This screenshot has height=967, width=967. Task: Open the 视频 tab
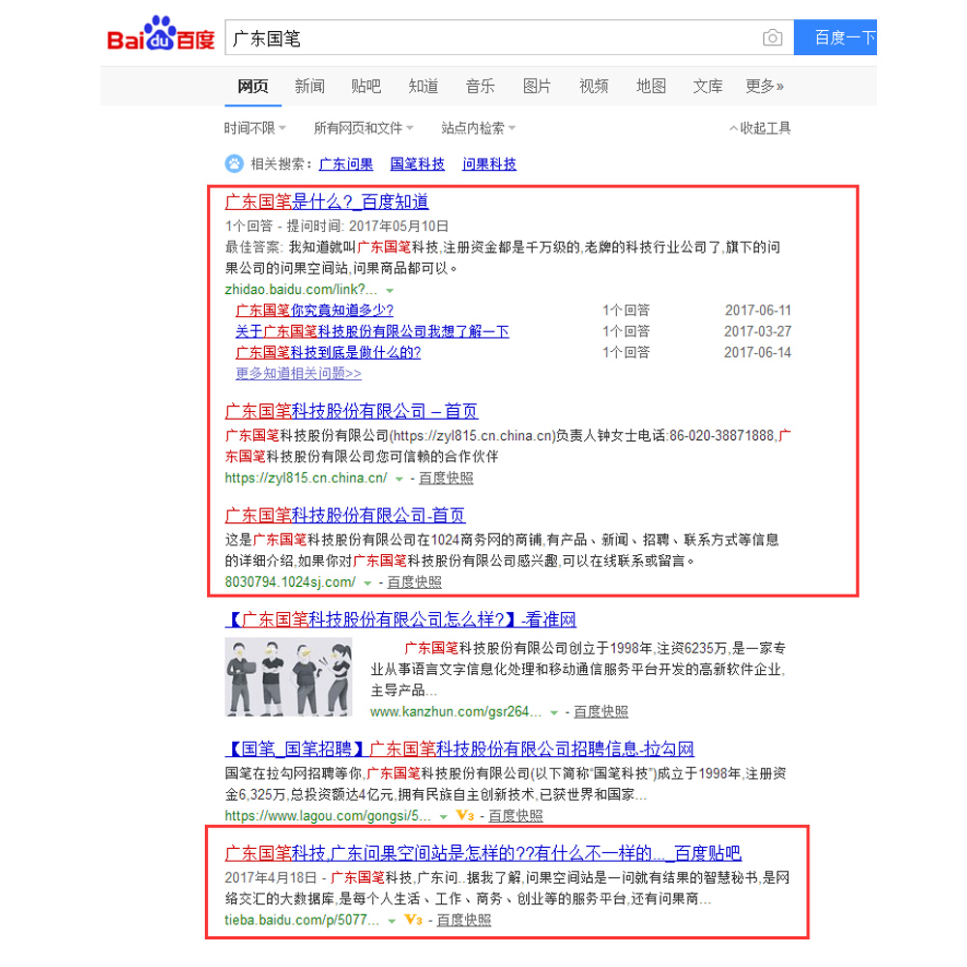[x=594, y=86]
